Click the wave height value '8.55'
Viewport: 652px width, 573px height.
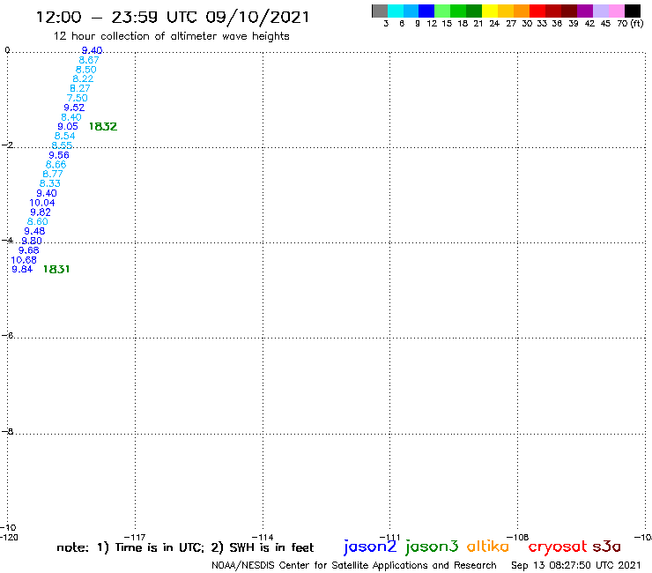coord(62,145)
